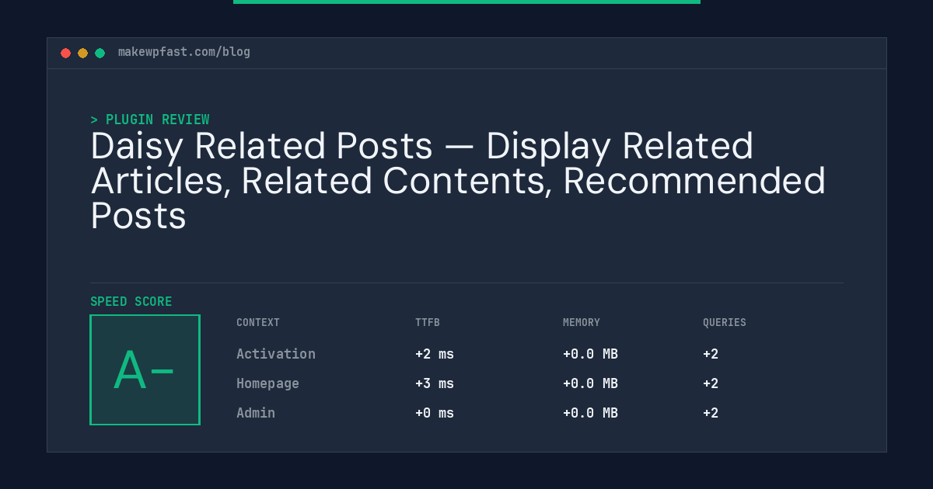The width and height of the screenshot is (933, 489).
Task: Click the QUERIES column header
Action: [725, 322]
